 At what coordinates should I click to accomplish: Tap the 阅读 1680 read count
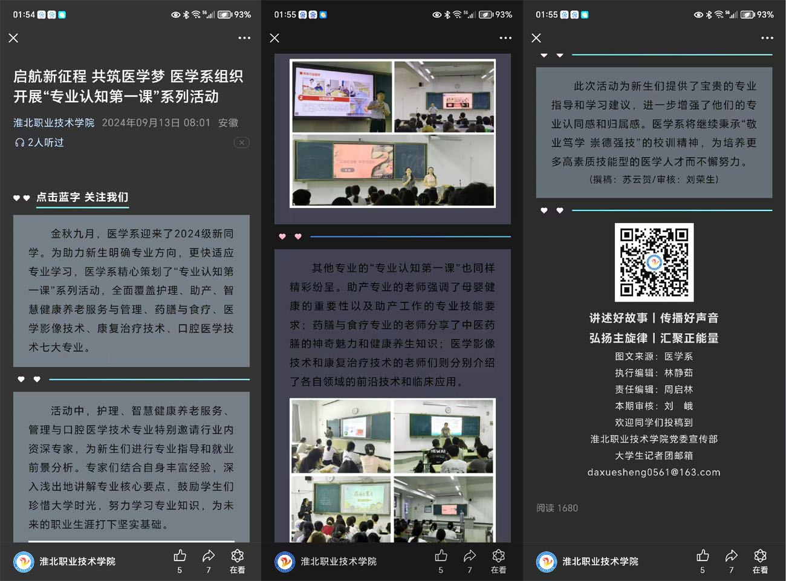[x=557, y=508]
